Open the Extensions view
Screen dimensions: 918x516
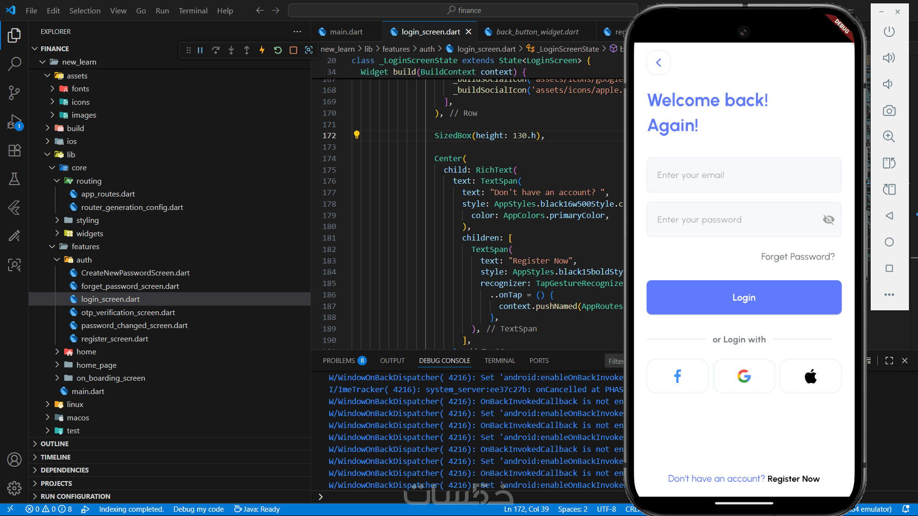(x=14, y=150)
